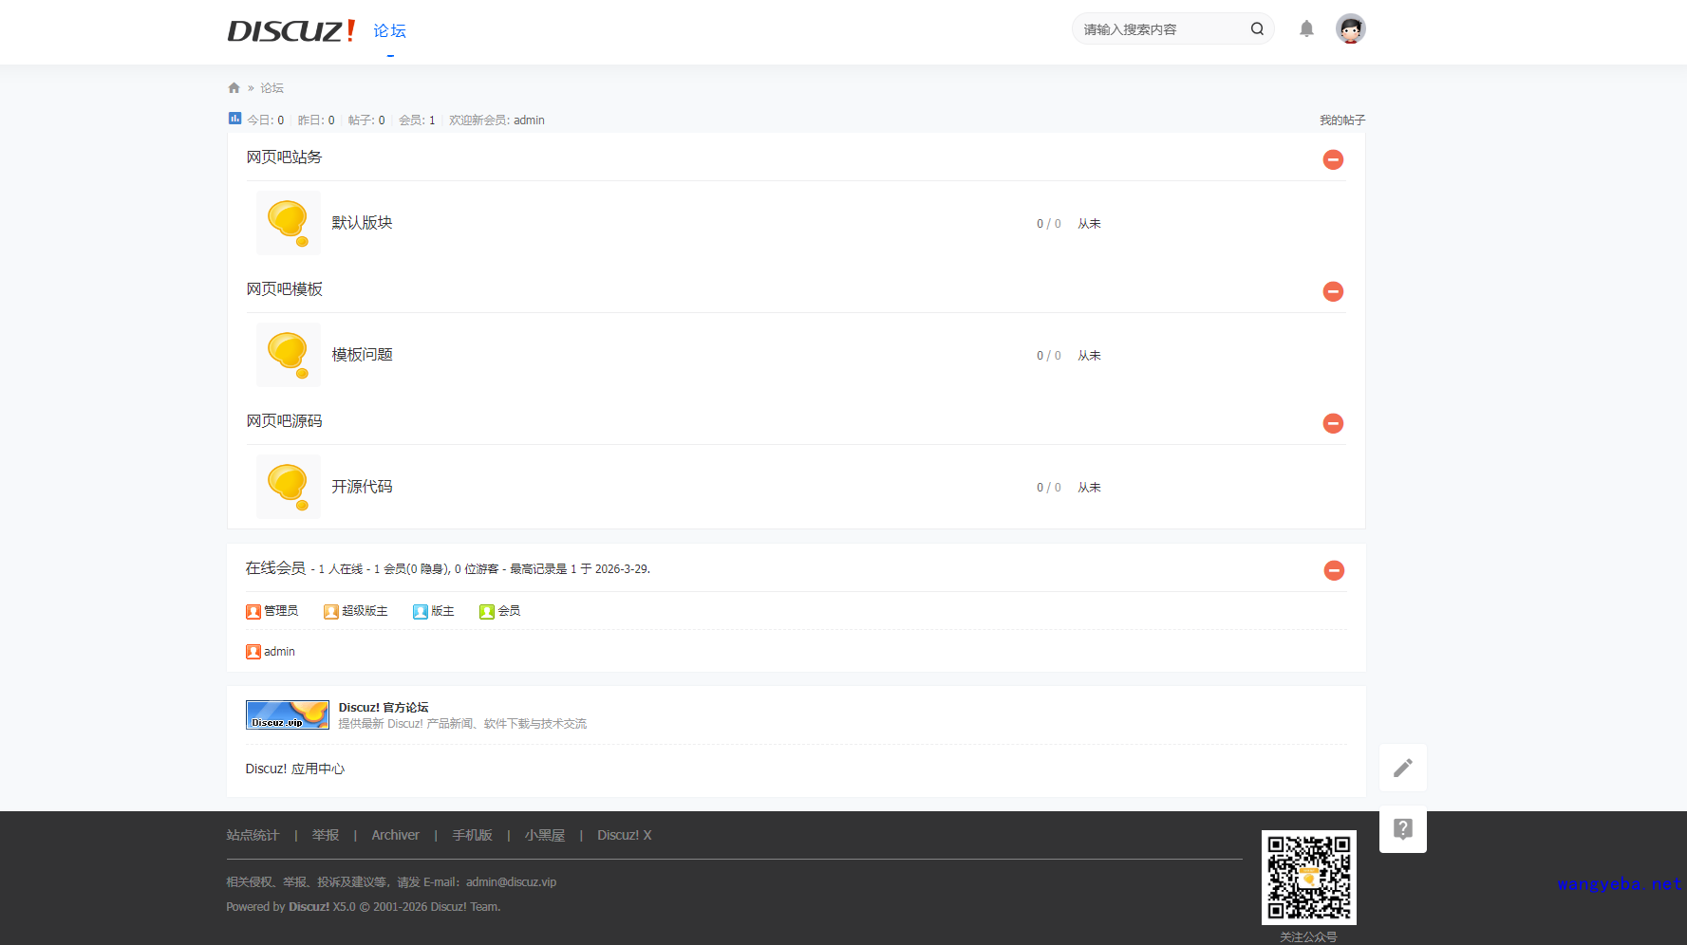Open the 模板问题 forum
Screen dimensions: 1687x945
[x=362, y=355]
